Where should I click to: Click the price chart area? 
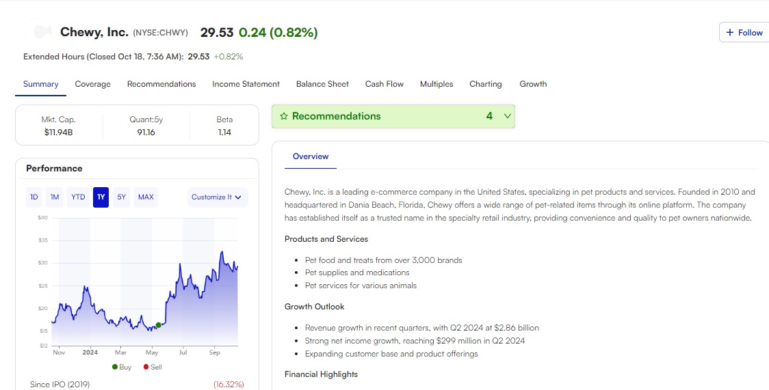[144, 281]
